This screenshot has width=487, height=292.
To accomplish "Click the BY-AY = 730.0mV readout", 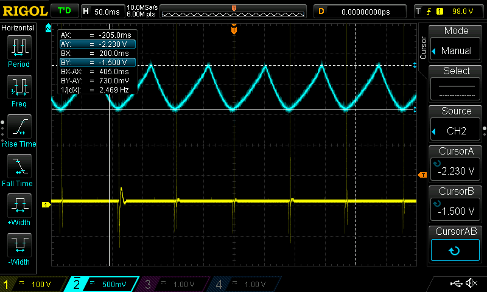I will point(96,81).
